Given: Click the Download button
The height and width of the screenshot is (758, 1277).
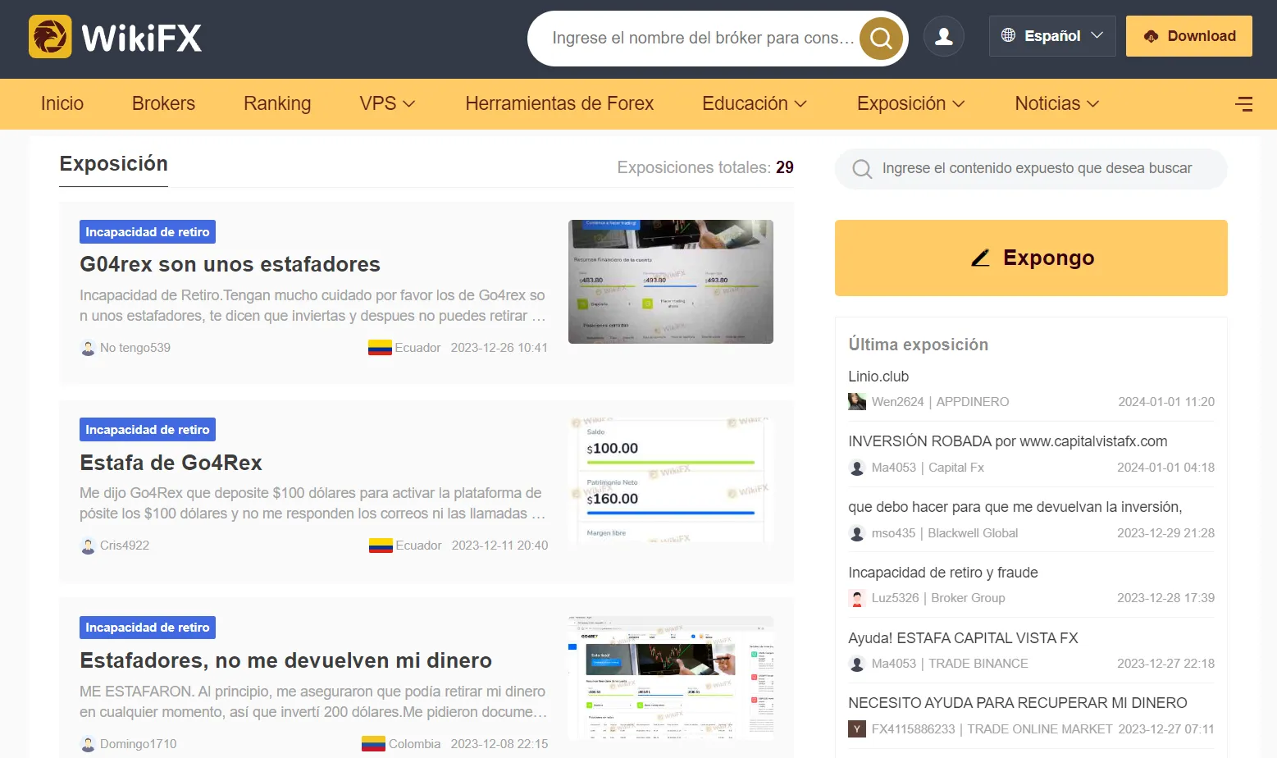Looking at the screenshot, I should (x=1189, y=36).
